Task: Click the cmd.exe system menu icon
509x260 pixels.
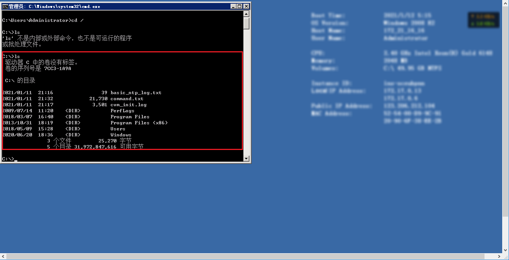Action: coord(5,6)
